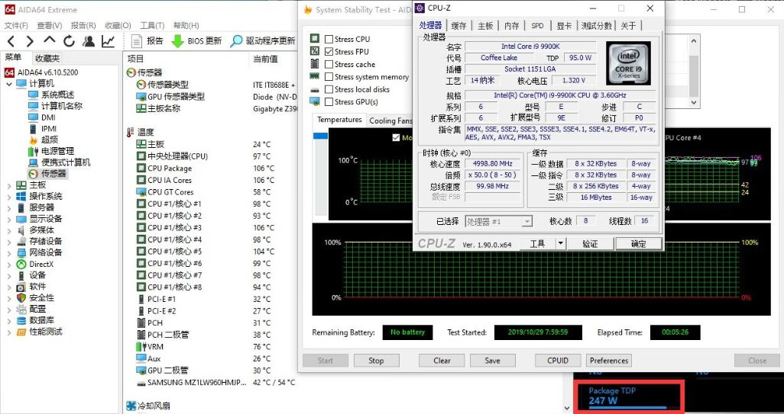Click the Forward arrow in AIDA64 toolbar
Image resolution: width=784 pixels, height=414 pixels.
point(30,41)
